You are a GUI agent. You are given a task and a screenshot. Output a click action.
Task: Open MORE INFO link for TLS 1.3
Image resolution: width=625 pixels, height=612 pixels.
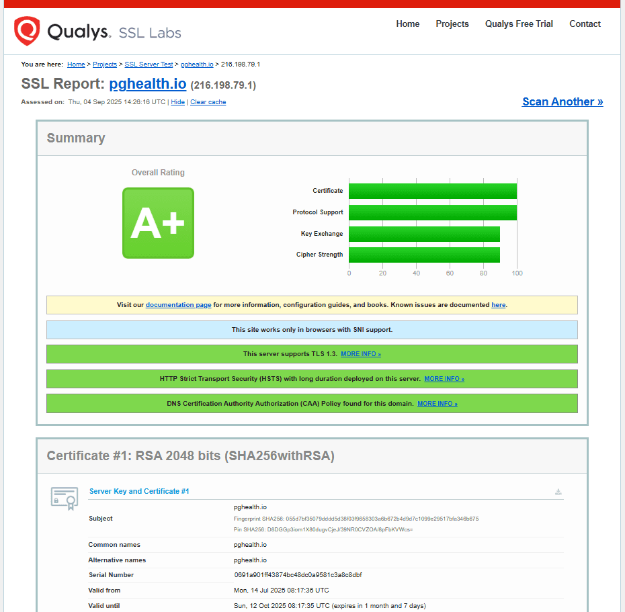pos(361,354)
